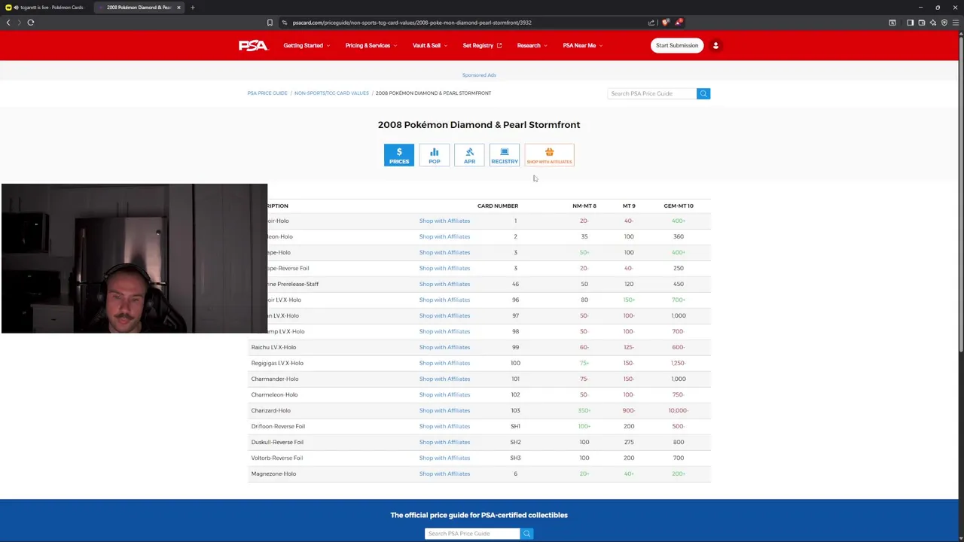Click the Duskull-Reverse Foil card name
The height and width of the screenshot is (542, 964).
click(277, 442)
